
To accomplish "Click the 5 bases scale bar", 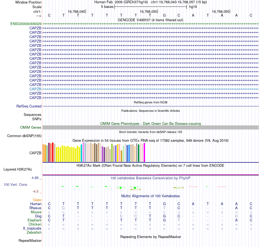I will pyautogui.click(x=150, y=7).
